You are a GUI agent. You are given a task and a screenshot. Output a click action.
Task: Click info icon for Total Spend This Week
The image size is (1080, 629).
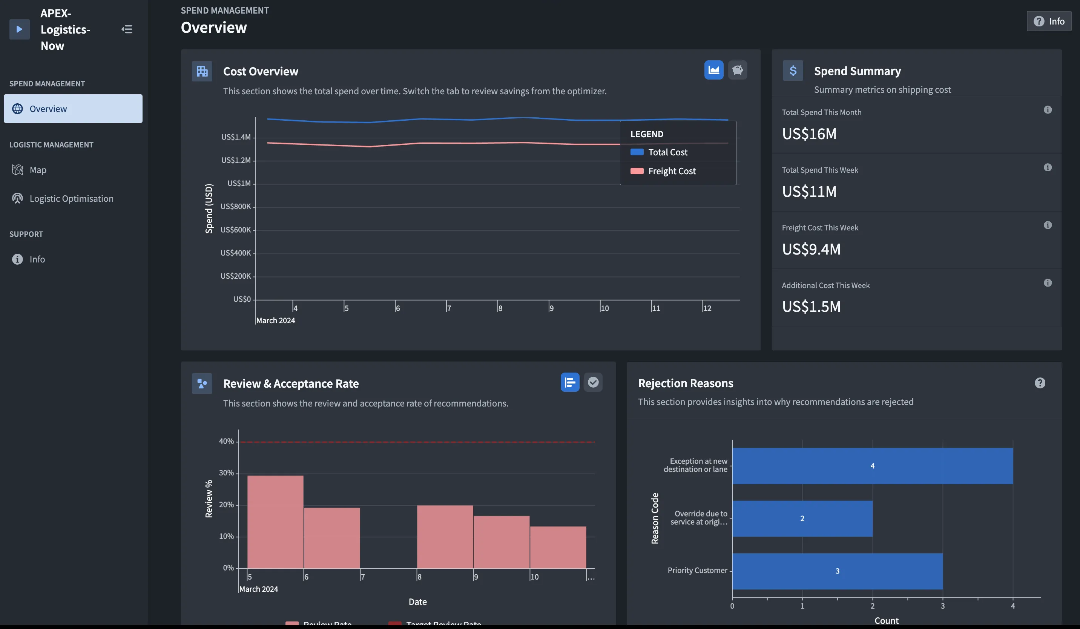click(x=1048, y=167)
